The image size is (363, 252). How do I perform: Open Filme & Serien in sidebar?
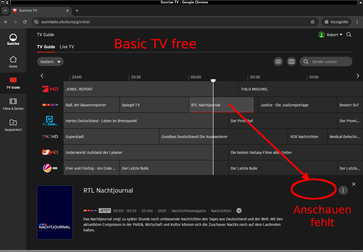pyautogui.click(x=13, y=104)
